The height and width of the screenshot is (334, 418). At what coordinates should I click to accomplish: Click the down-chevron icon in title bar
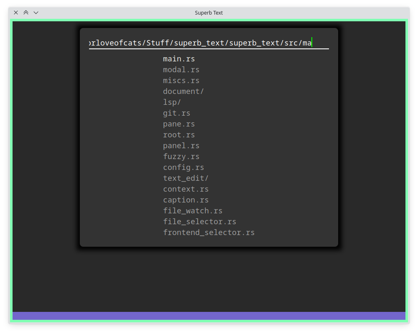click(36, 13)
